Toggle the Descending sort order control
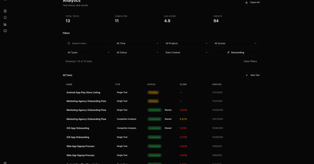Screen dimensions: 314x164 (x=235, y=52)
